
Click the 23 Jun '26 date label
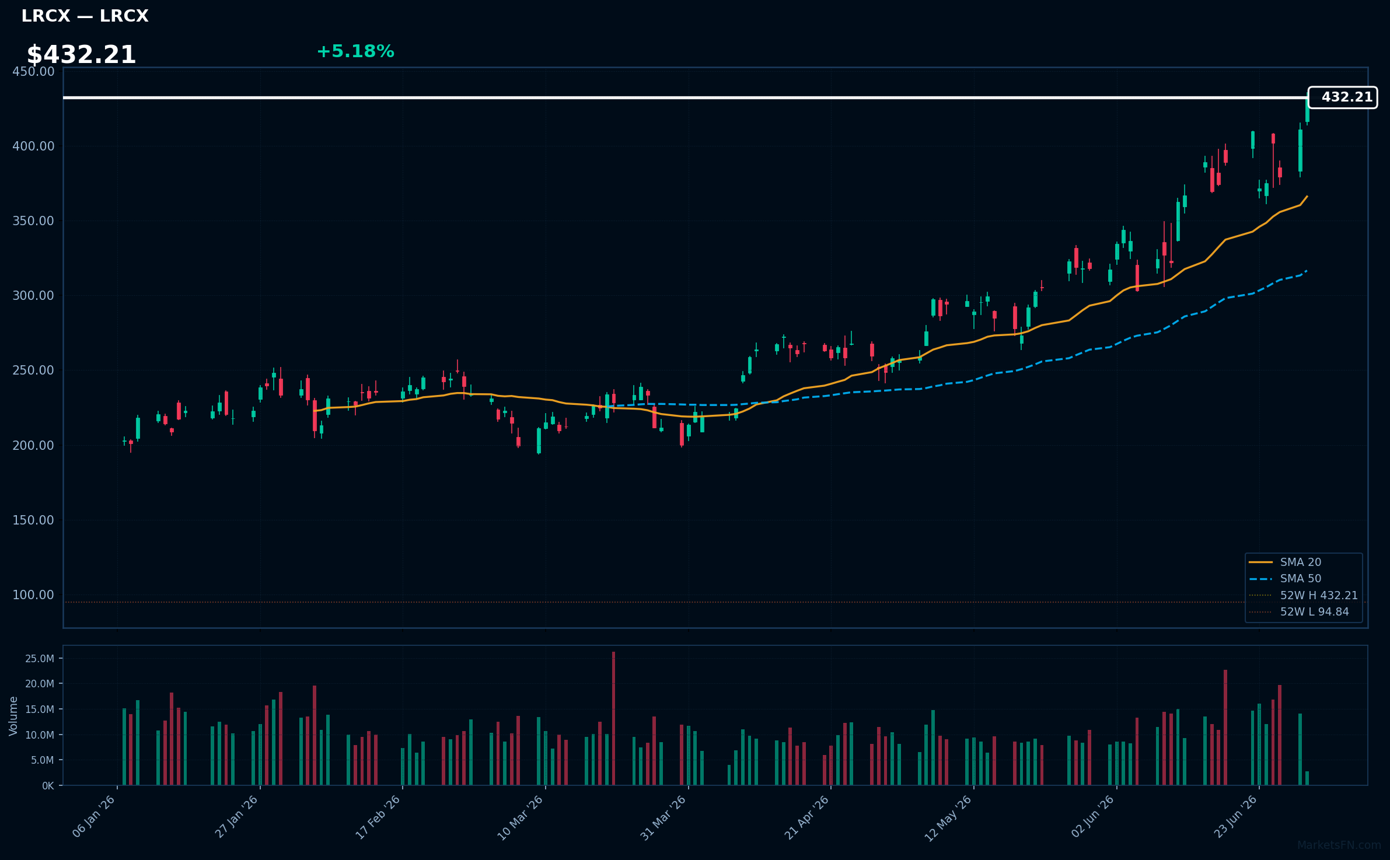click(1235, 817)
